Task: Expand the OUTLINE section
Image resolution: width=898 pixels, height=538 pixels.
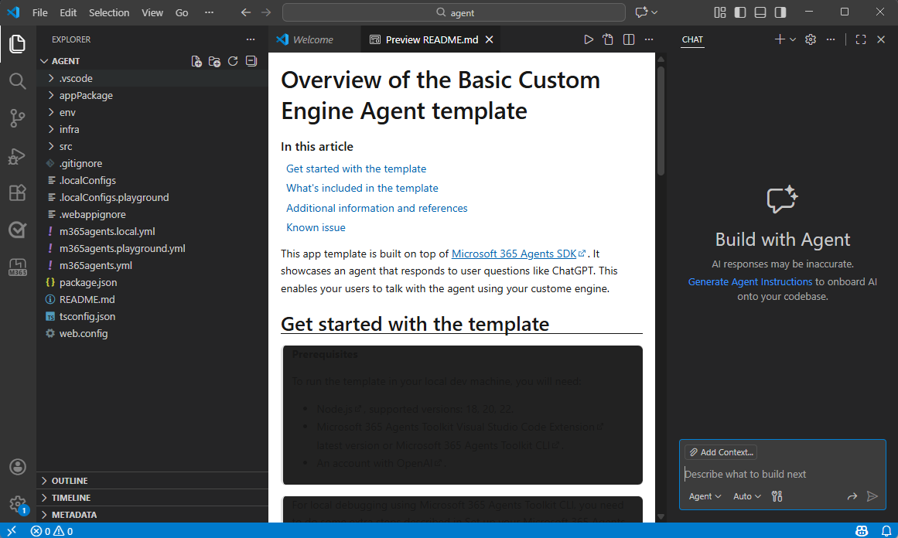Action: [x=152, y=481]
